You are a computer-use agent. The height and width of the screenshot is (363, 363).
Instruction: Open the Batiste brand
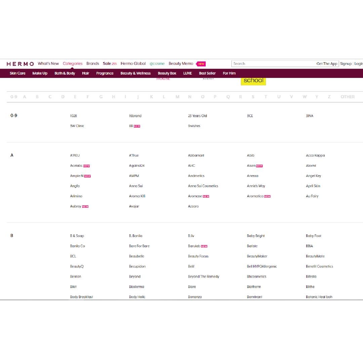click(x=252, y=246)
